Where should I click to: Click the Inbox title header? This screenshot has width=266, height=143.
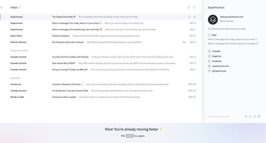(x=14, y=7)
